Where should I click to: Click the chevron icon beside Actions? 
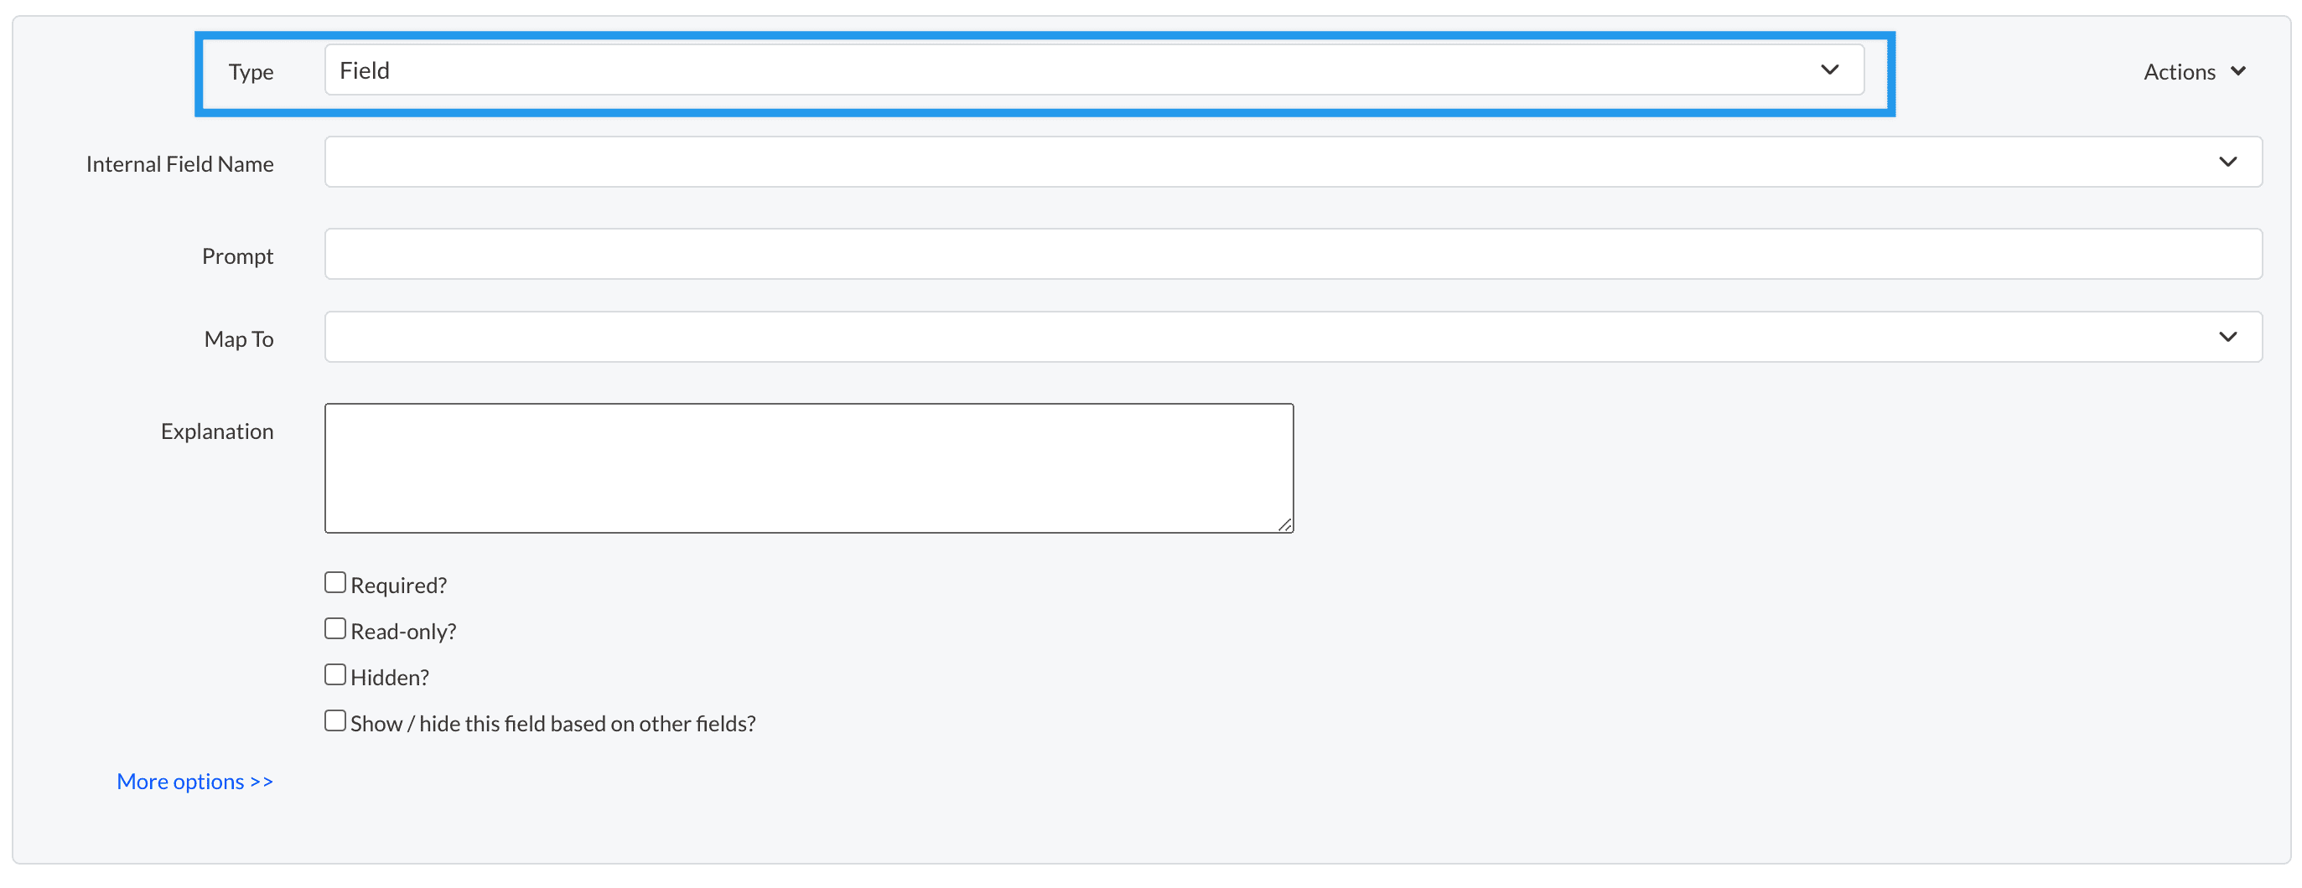point(2238,70)
